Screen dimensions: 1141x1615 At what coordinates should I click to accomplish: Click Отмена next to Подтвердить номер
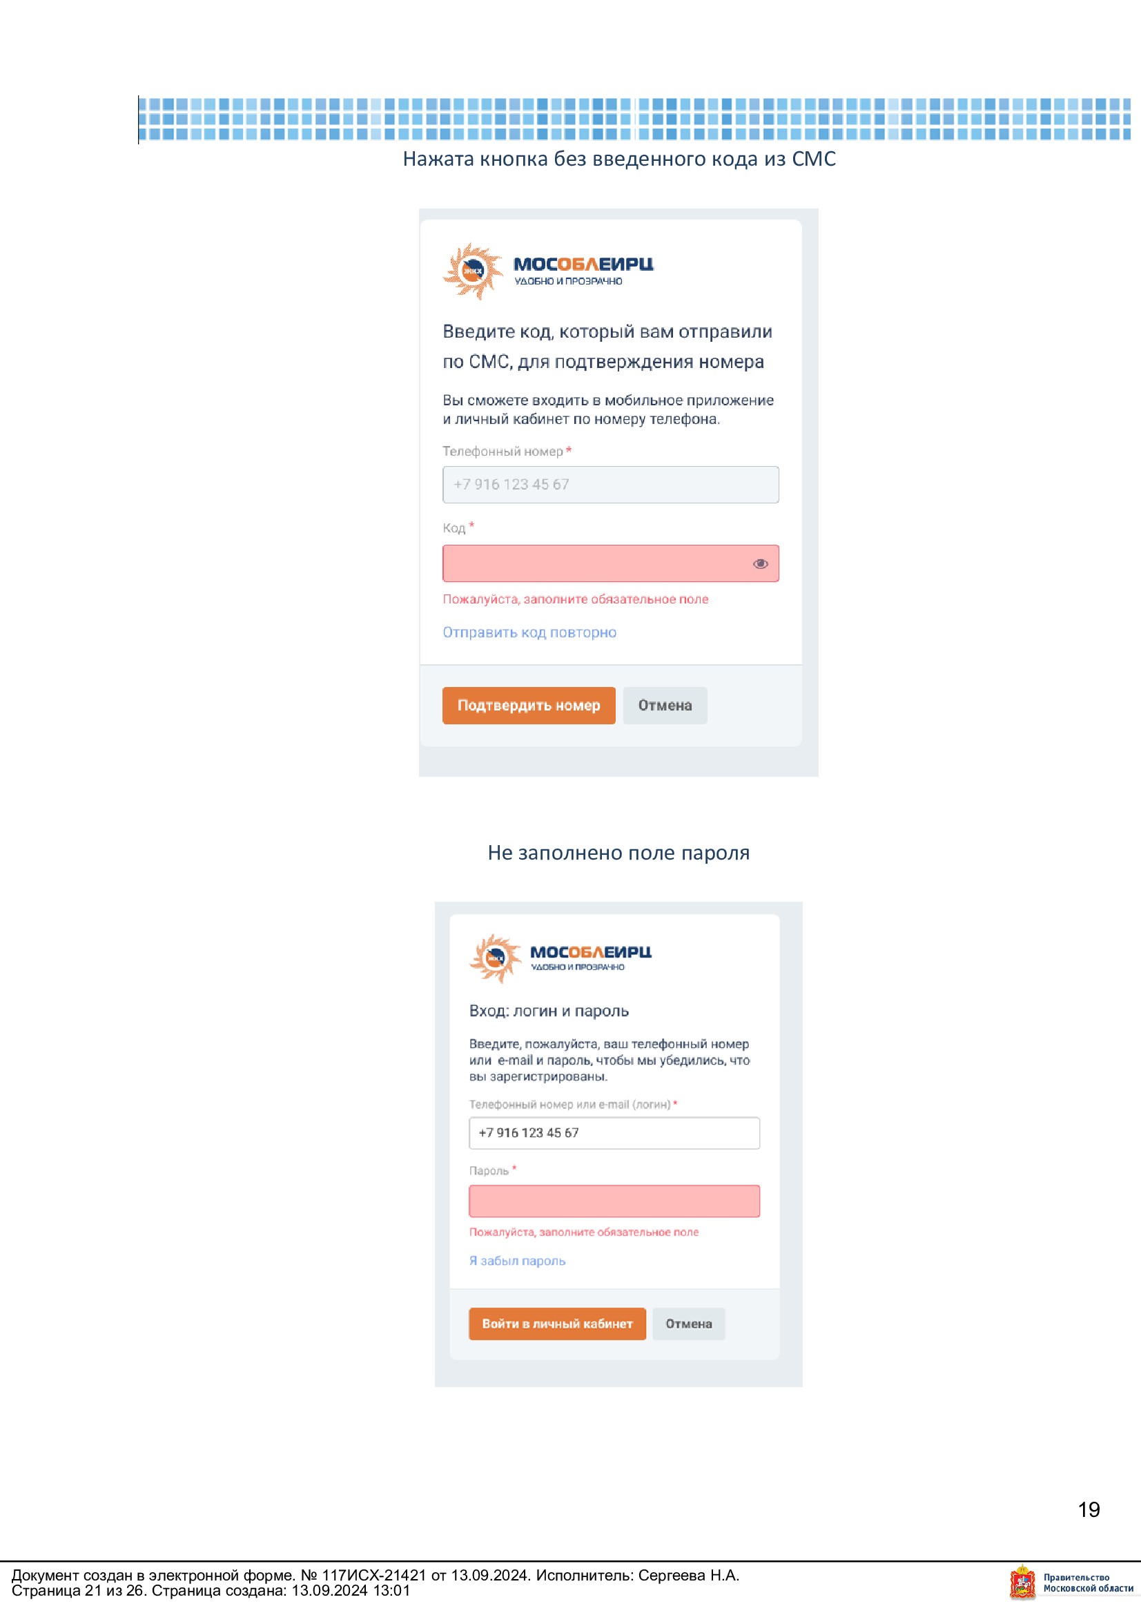click(665, 706)
